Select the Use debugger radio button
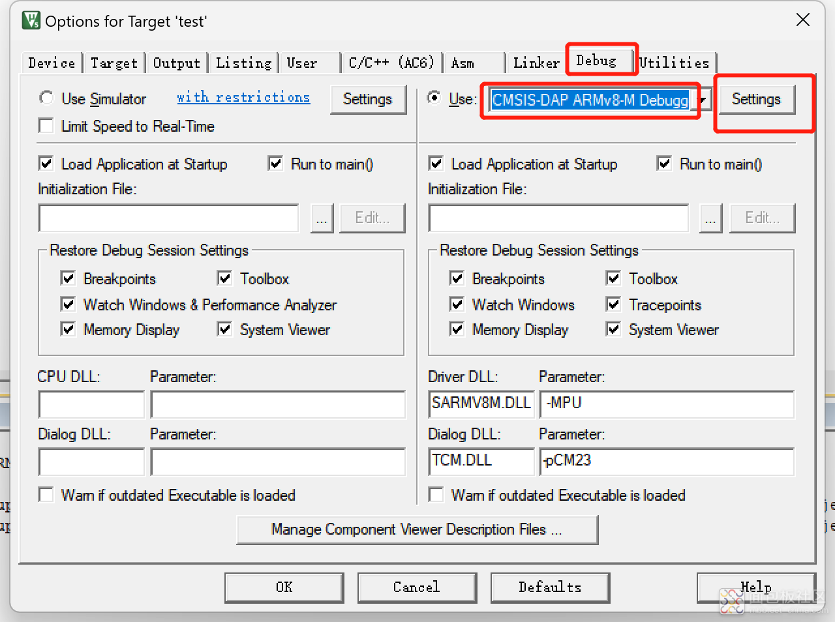 (x=434, y=98)
